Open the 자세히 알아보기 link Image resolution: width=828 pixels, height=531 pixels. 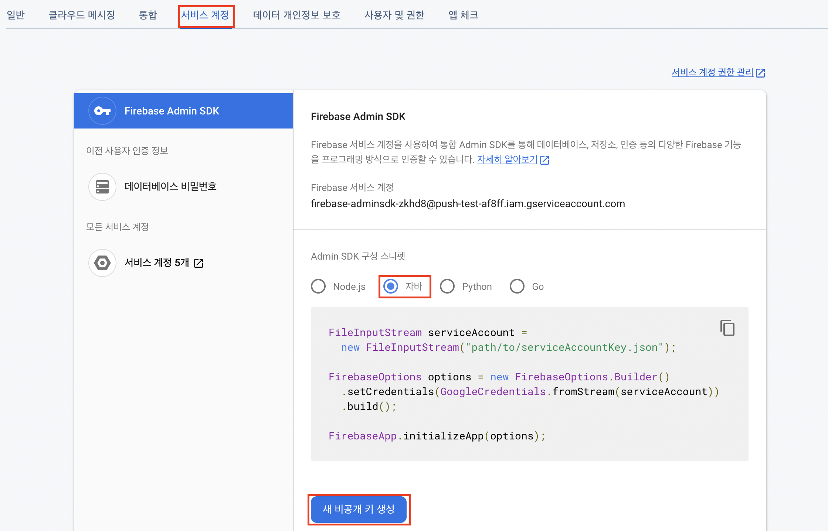(507, 160)
